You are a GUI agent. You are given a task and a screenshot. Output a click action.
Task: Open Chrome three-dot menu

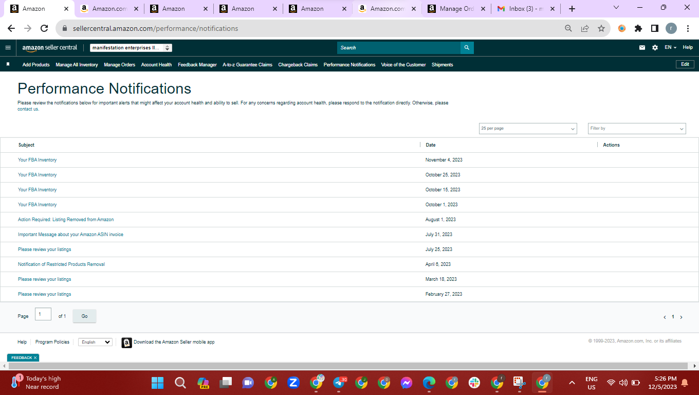pos(688,29)
